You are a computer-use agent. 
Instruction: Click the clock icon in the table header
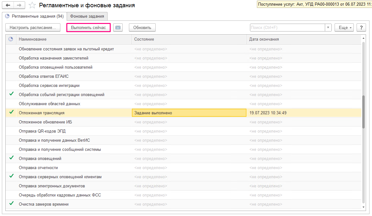coord(10,39)
